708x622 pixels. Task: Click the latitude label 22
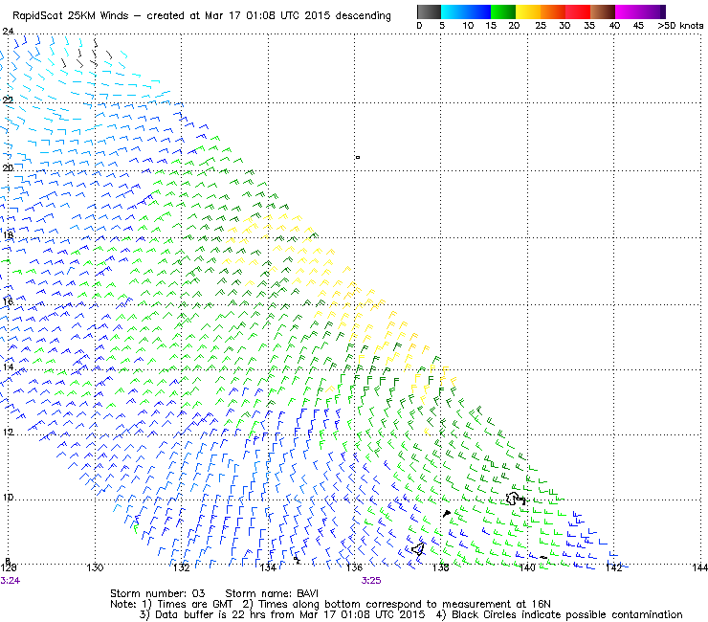tap(8, 100)
